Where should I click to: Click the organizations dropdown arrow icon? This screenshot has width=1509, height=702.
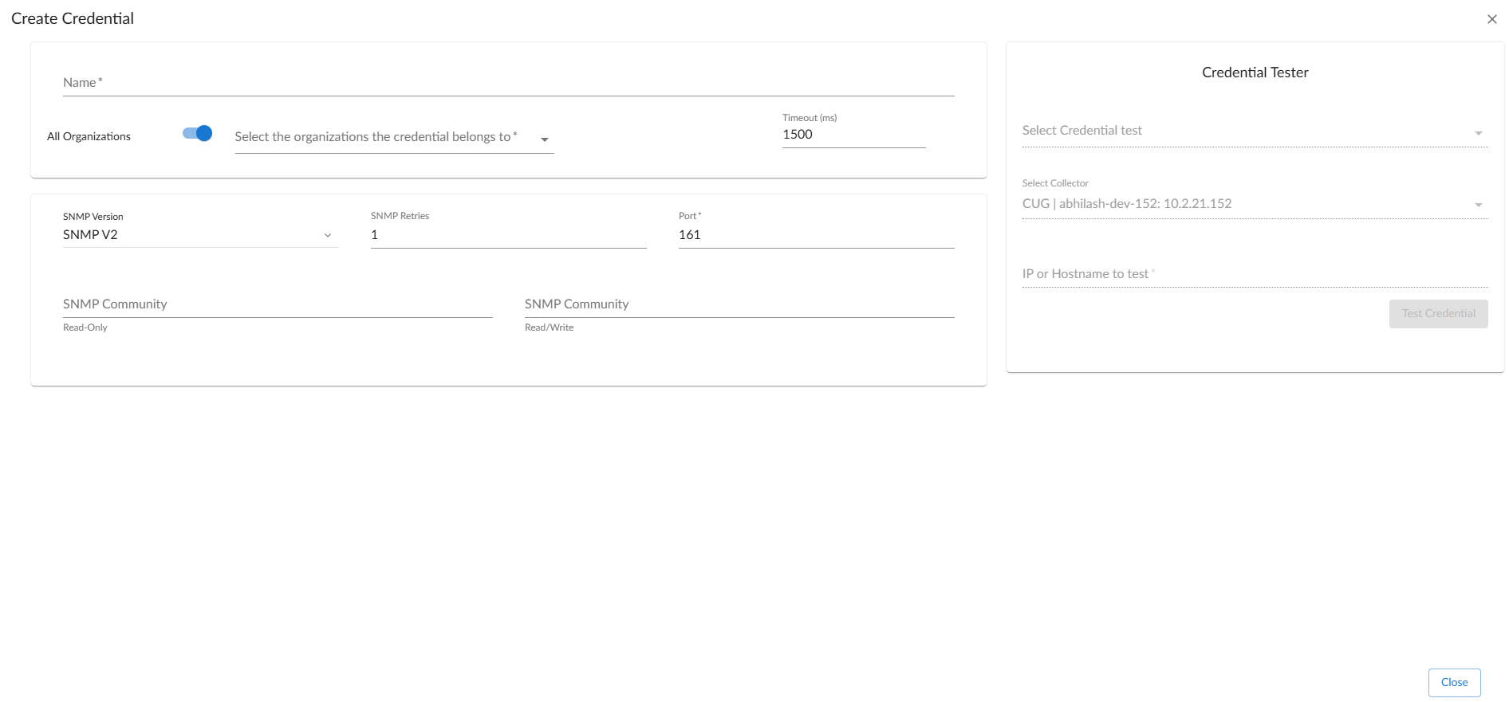pos(545,139)
